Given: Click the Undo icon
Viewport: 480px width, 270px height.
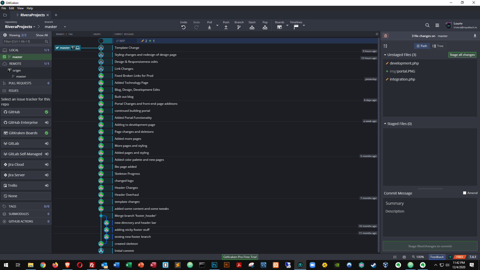Looking at the screenshot, I should click(184, 27).
